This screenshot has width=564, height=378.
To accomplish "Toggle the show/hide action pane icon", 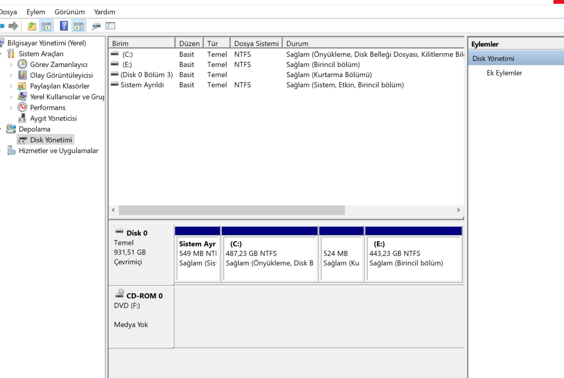I will (x=78, y=26).
